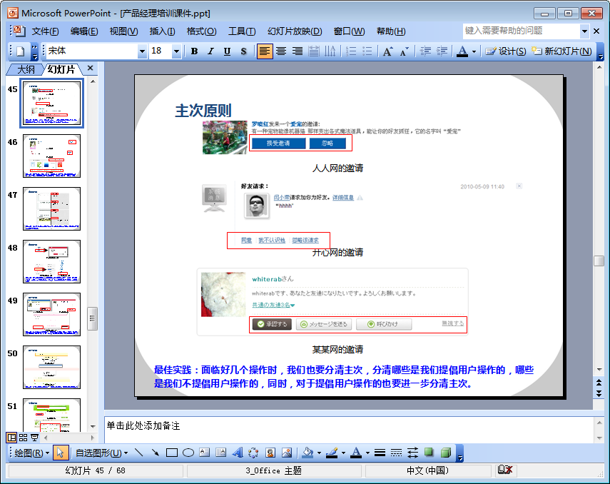Open the 格式 (Format) menu
Screen dimensions: 610x484
coord(201,31)
